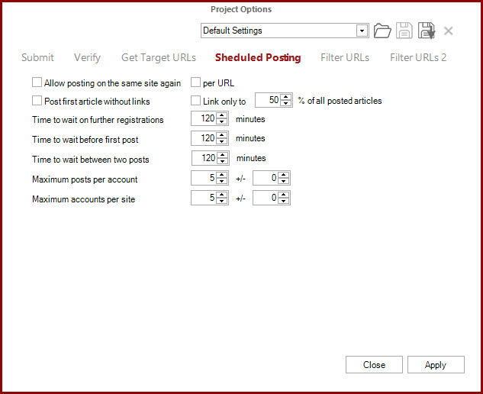Tick the Link only to checkbox
This screenshot has width=483, height=394.
click(195, 101)
